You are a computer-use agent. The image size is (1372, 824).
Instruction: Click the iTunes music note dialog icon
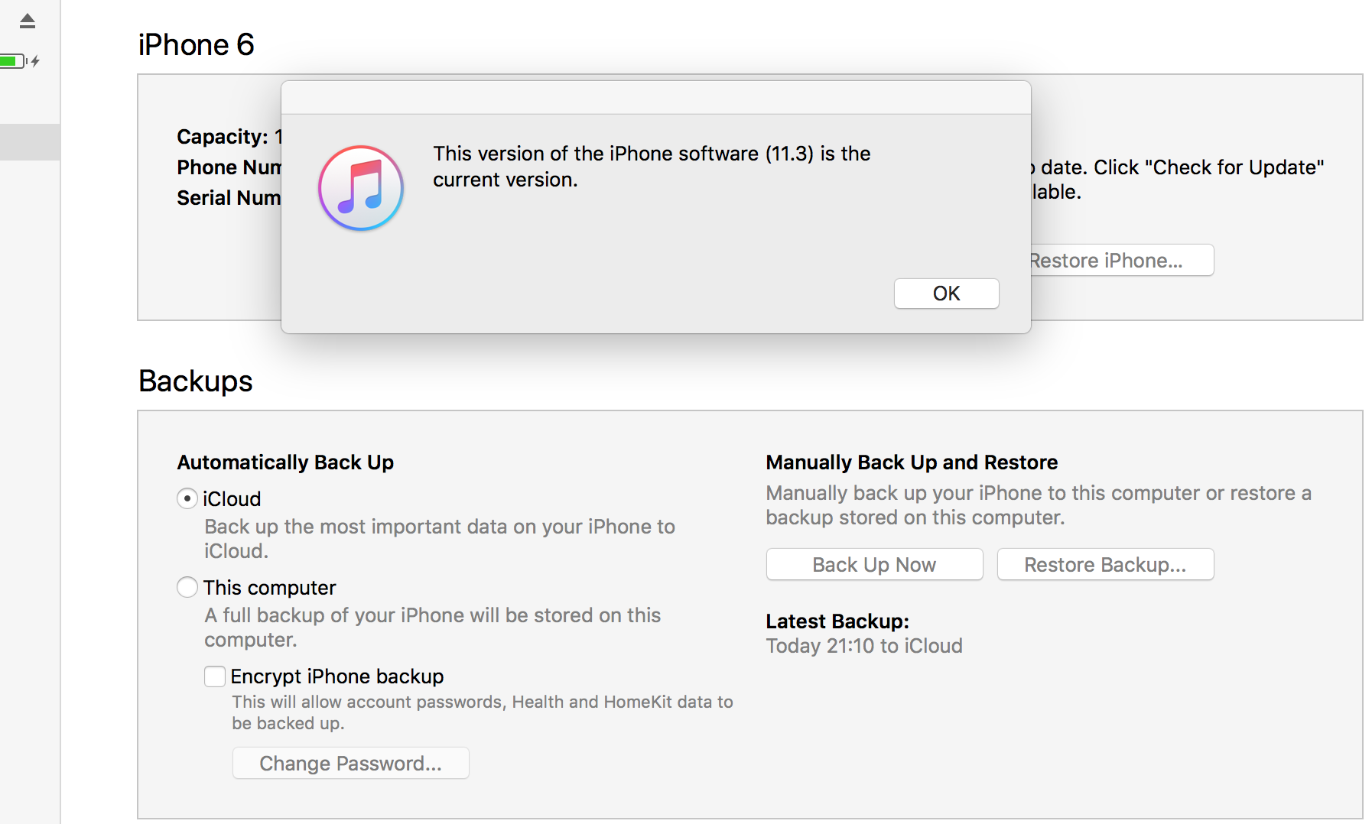(361, 188)
